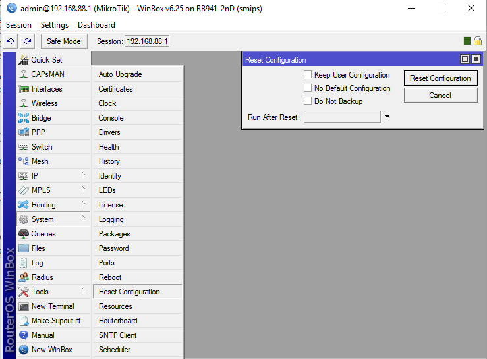Image resolution: width=487 pixels, height=359 pixels.
Task: Expand the IP submenu arrow
Action: (83, 175)
